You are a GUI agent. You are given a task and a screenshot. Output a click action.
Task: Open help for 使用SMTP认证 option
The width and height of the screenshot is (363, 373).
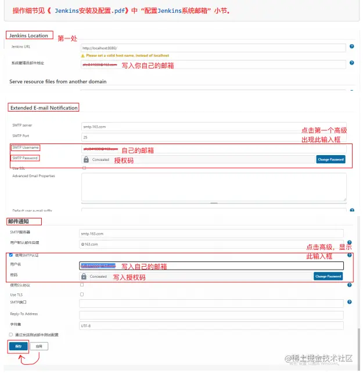coord(350,255)
